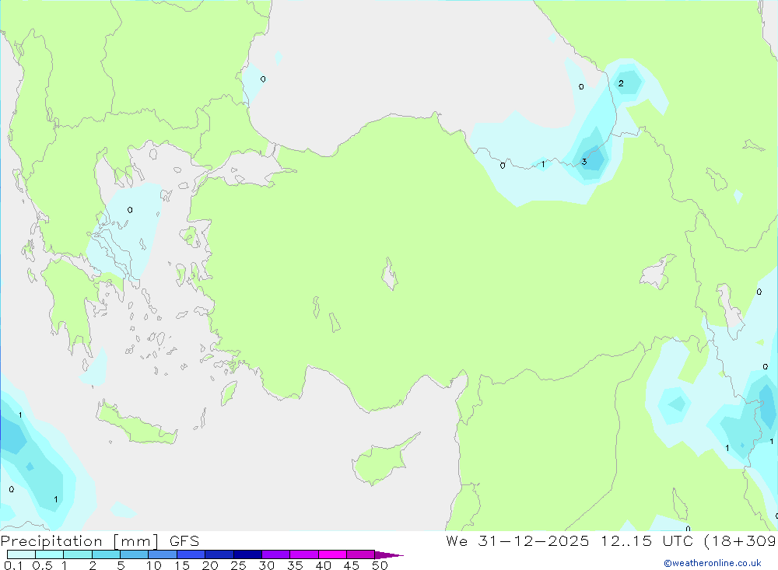Click the legend label '25'
The width and height of the screenshot is (778, 570).
tap(238, 565)
